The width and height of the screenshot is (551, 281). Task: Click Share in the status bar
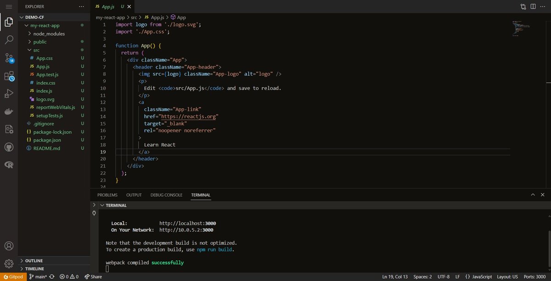pyautogui.click(x=93, y=277)
